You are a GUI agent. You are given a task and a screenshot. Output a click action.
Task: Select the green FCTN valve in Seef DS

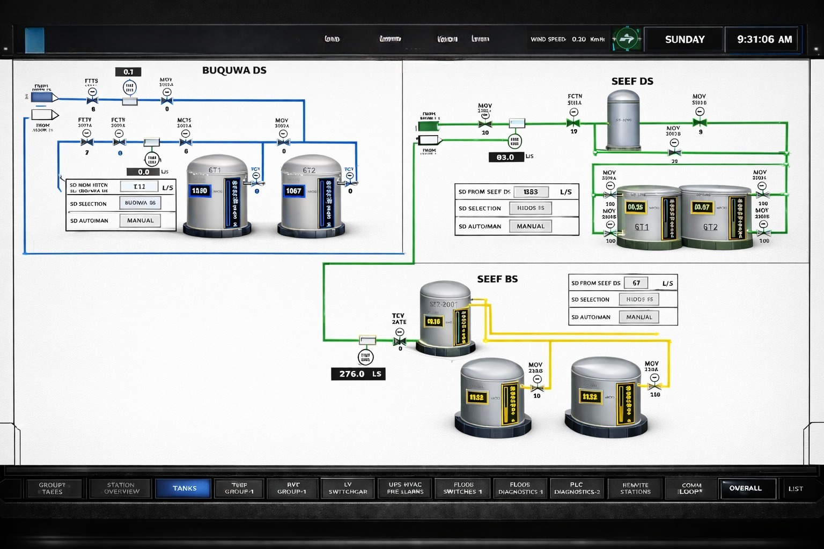[573, 123]
